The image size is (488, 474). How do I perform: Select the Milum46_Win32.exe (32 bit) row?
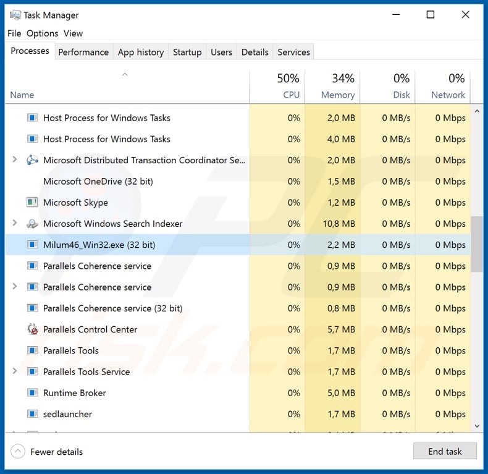coord(238,245)
